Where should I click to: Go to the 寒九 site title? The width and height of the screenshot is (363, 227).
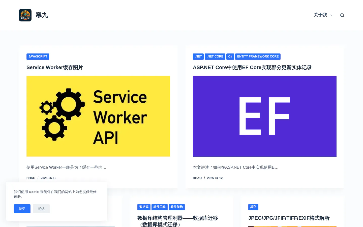[x=42, y=15]
